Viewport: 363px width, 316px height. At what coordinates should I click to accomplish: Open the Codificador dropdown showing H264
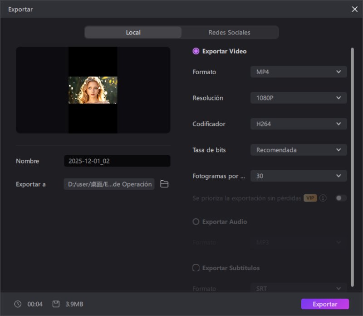pos(298,124)
